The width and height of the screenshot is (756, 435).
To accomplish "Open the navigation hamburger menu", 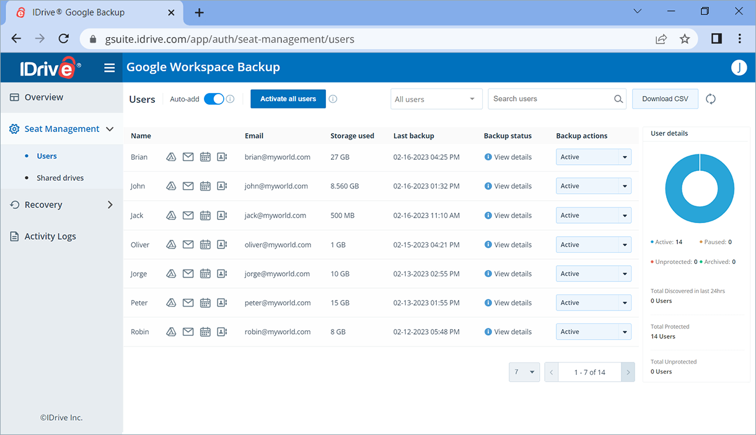I will [110, 68].
